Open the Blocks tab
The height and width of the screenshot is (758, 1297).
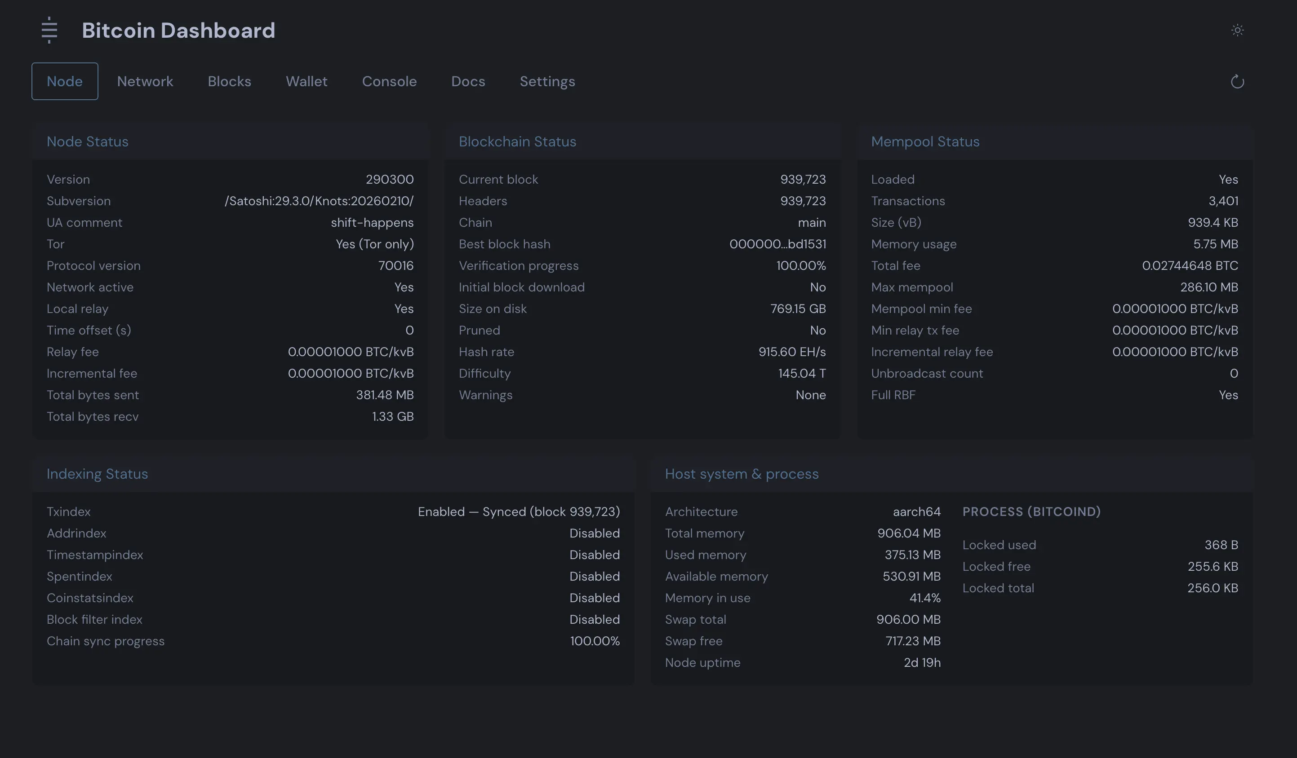pos(229,81)
